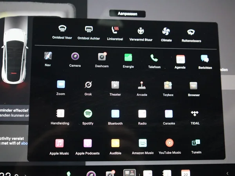Tap the car top-view image

(14, 56)
